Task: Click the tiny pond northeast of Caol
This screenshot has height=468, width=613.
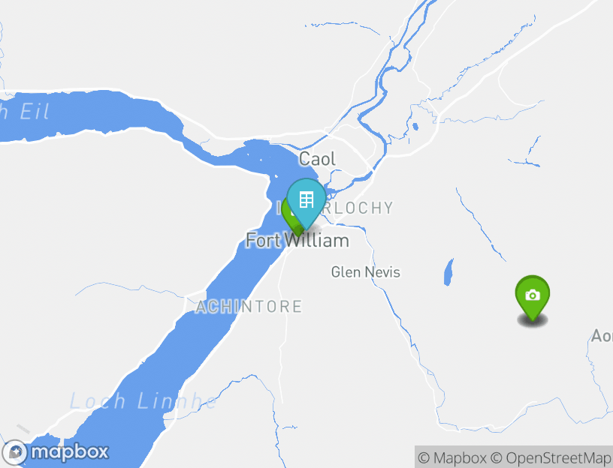Action: click(415, 127)
